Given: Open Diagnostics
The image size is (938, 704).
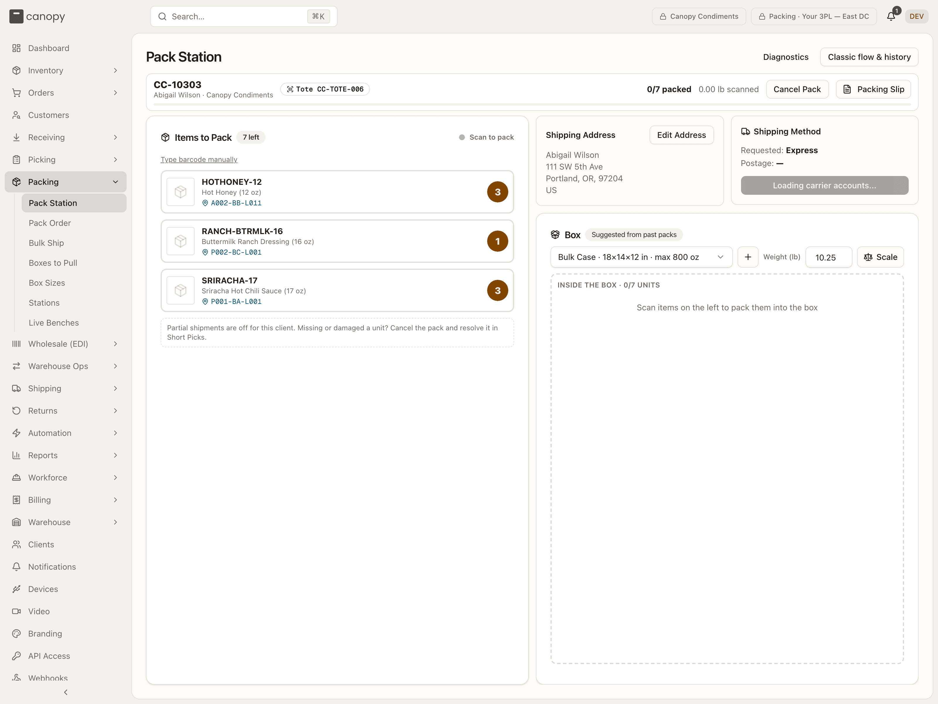Looking at the screenshot, I should 786,57.
